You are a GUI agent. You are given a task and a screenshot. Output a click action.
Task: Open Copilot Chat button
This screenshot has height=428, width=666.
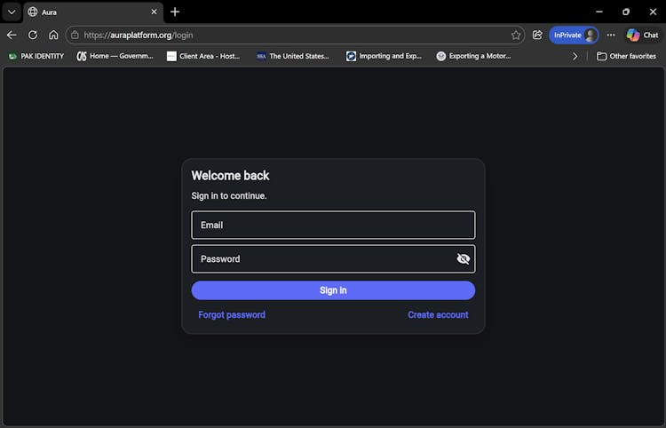pyautogui.click(x=642, y=36)
